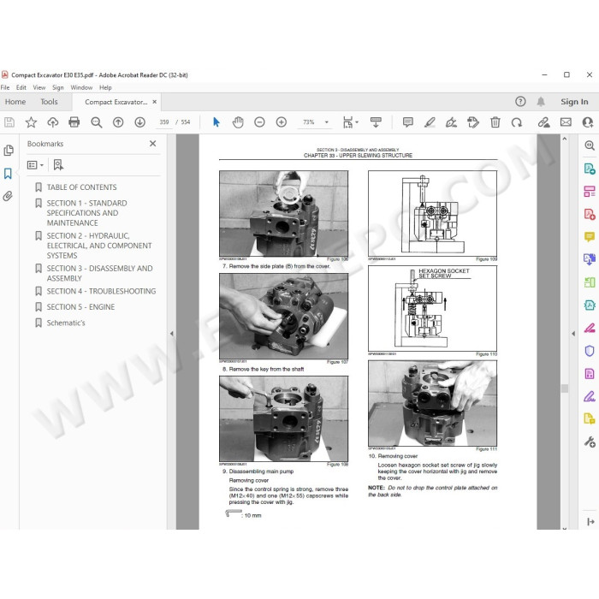Expand the tools pane with the bottom arrow
Viewport: 599px width, 599px height.
coord(590,521)
